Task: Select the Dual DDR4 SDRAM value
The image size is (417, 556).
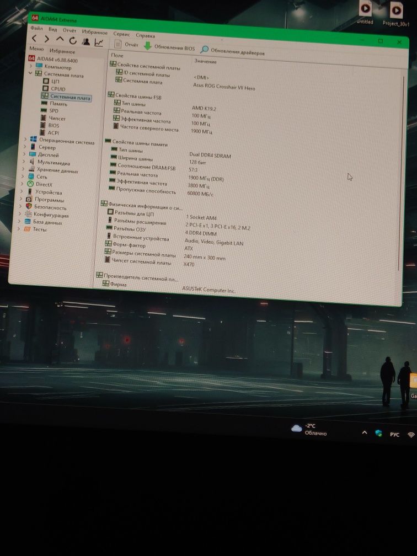Action: (x=210, y=156)
